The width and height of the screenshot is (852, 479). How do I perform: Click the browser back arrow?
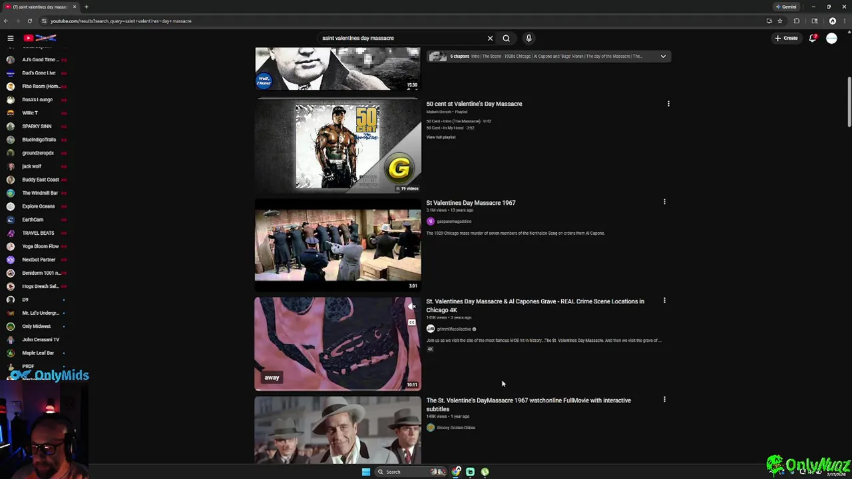click(5, 21)
